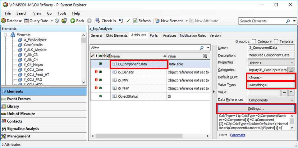Open Management in navigator panel

tap(44, 136)
